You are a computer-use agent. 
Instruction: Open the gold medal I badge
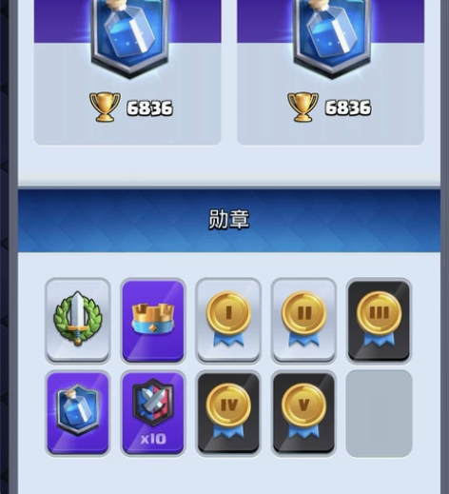click(x=228, y=321)
